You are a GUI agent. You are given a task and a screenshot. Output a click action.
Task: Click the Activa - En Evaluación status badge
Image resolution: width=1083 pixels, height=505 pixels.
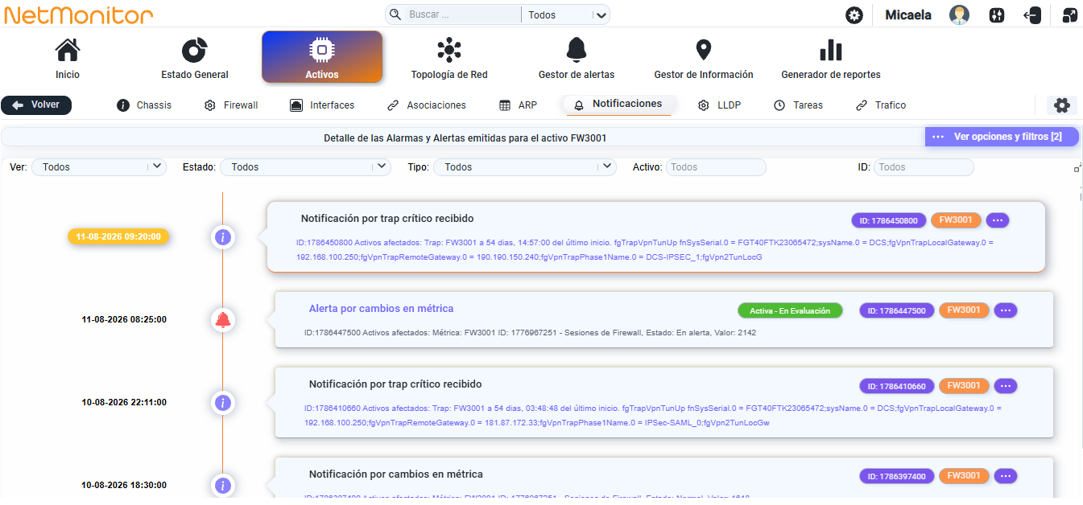790,310
